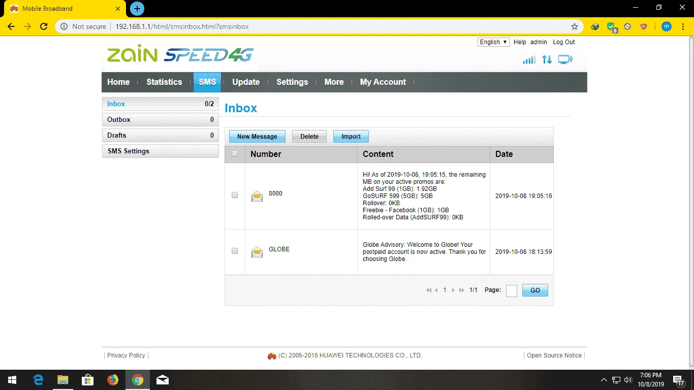
Task: Select Outbox in the SMS sidebar
Action: point(161,119)
